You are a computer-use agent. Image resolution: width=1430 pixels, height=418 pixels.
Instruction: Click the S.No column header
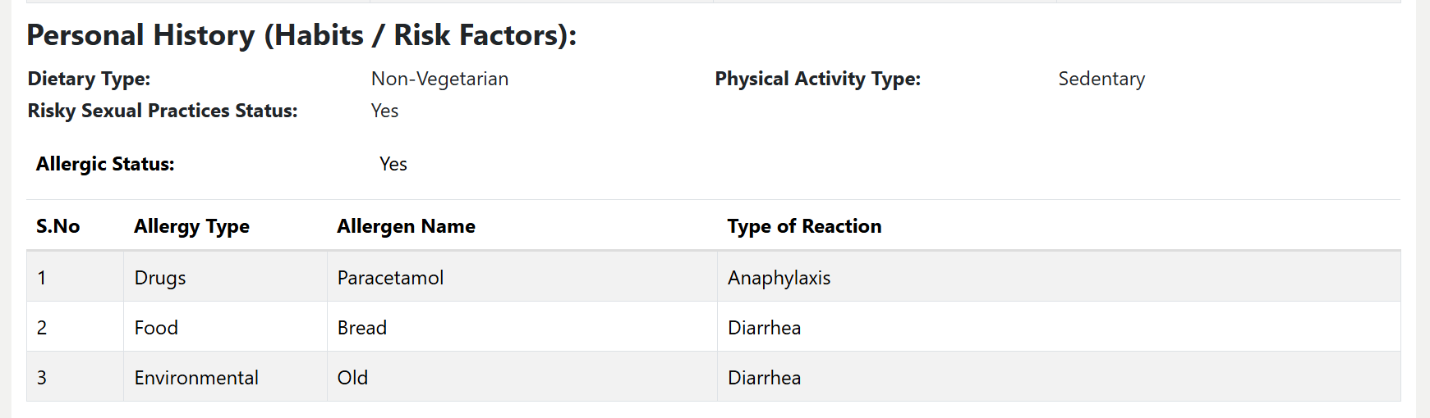[57, 226]
